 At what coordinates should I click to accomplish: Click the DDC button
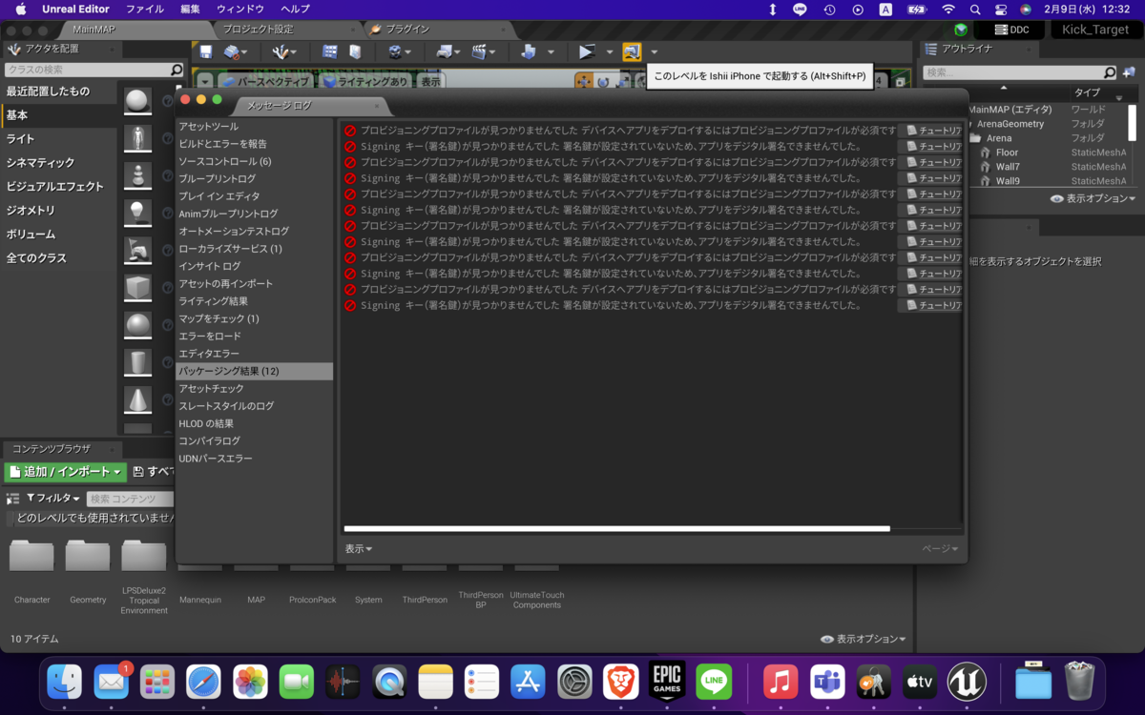(1011, 30)
